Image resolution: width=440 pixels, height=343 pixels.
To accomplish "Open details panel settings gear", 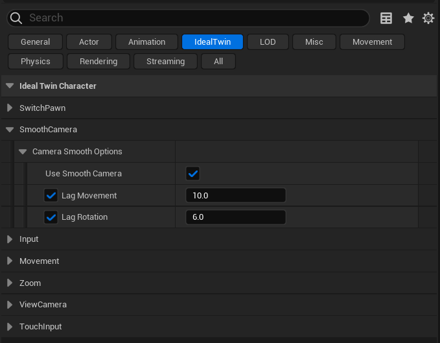I will [428, 18].
